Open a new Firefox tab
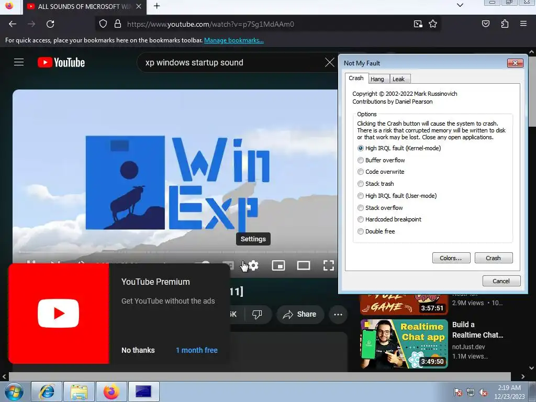This screenshot has width=536, height=402. (x=157, y=6)
